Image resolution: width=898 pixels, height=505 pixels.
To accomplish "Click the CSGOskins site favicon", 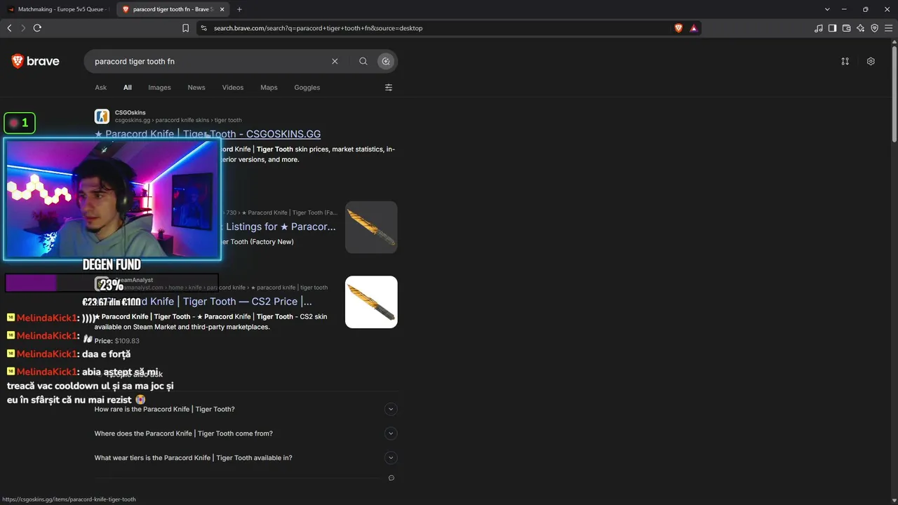I will point(102,116).
